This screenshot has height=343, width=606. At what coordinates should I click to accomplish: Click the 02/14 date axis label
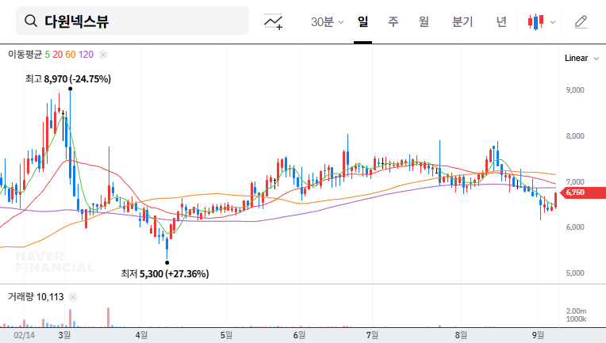(25, 335)
